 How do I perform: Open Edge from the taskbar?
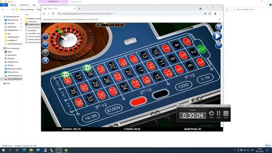[24, 150]
